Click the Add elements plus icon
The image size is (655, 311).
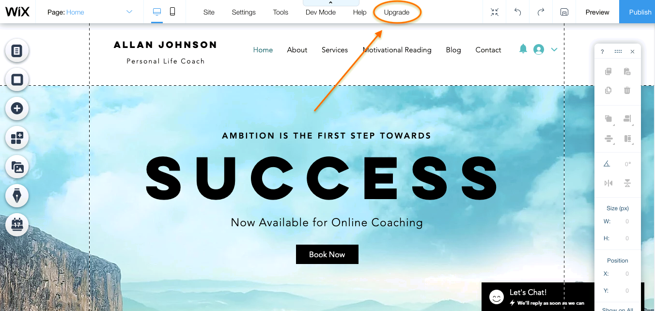click(x=17, y=109)
